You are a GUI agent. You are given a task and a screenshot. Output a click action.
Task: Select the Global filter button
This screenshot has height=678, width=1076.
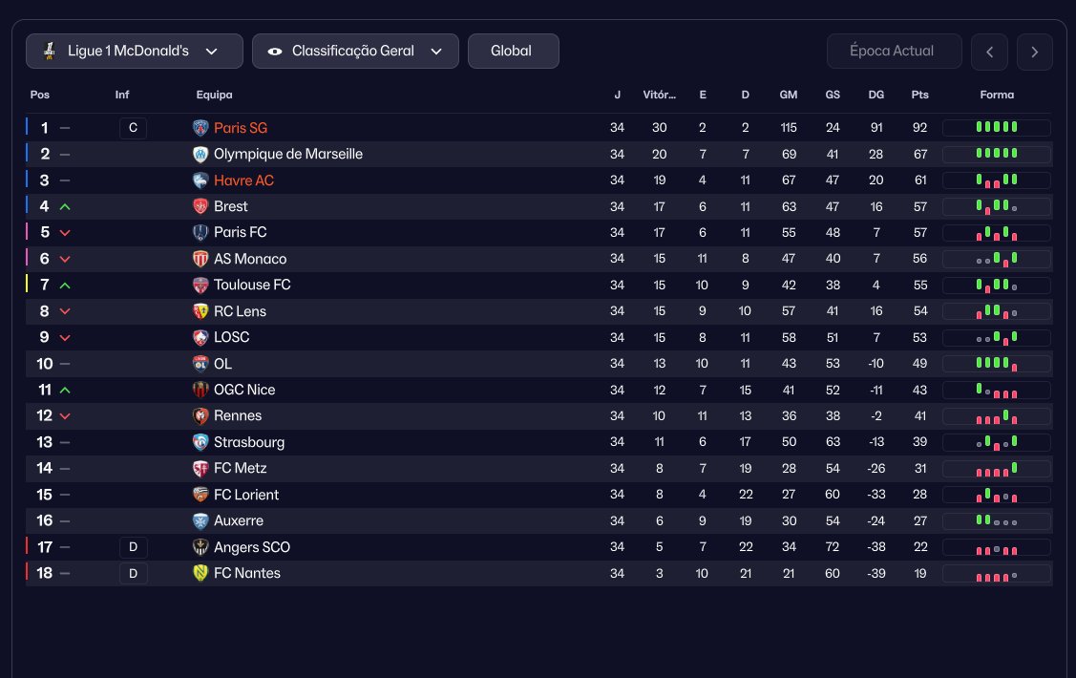click(513, 52)
